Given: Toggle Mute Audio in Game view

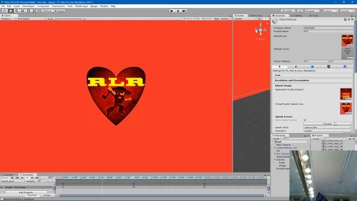Looking at the screenshot, I should [x=207, y=18].
